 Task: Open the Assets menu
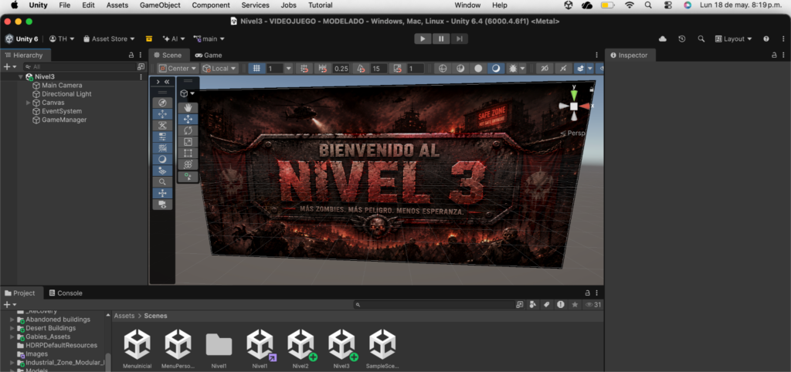coord(117,5)
